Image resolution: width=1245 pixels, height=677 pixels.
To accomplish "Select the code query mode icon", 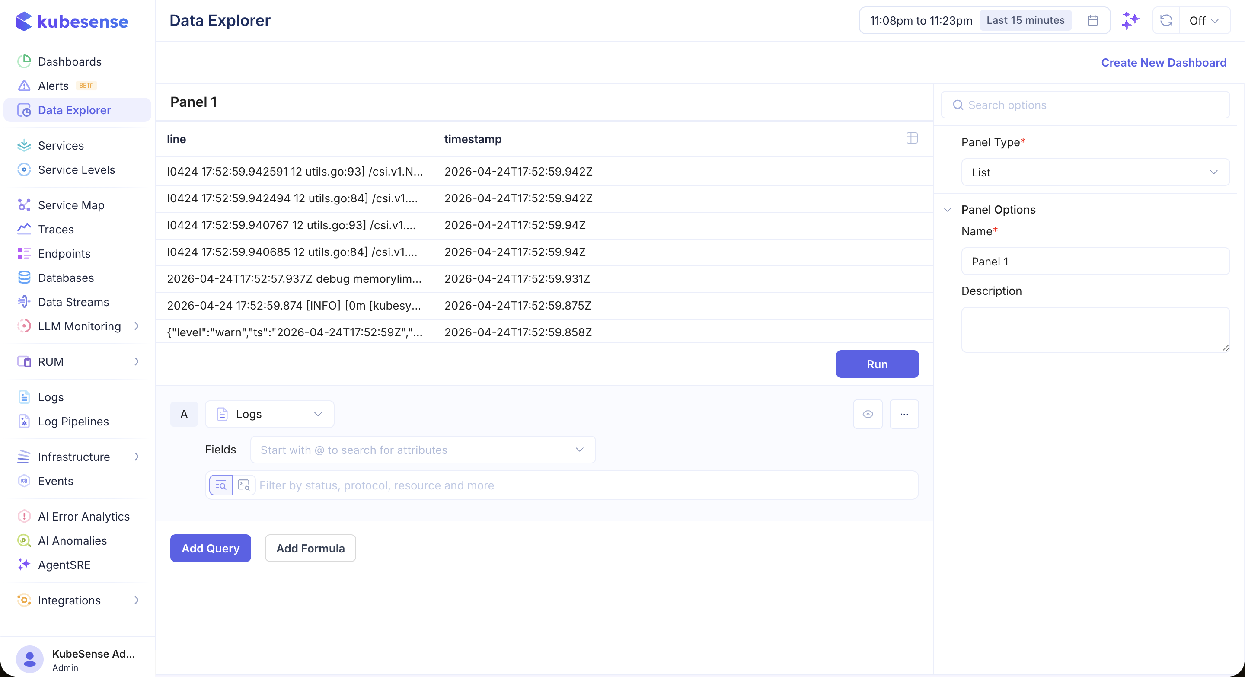I will click(244, 485).
